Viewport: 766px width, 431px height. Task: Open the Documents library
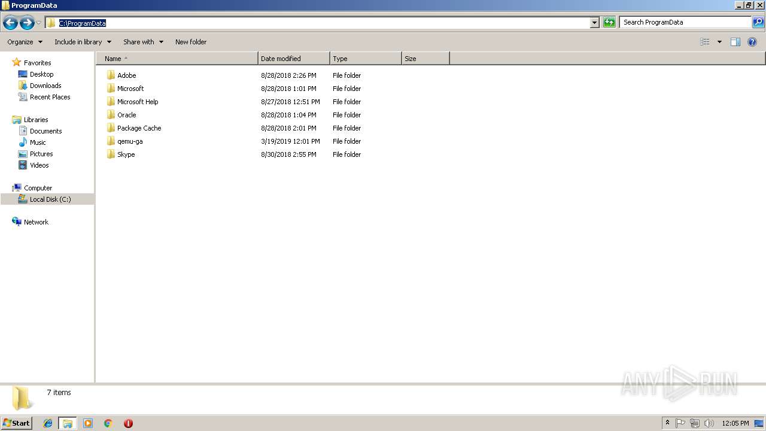coord(45,131)
